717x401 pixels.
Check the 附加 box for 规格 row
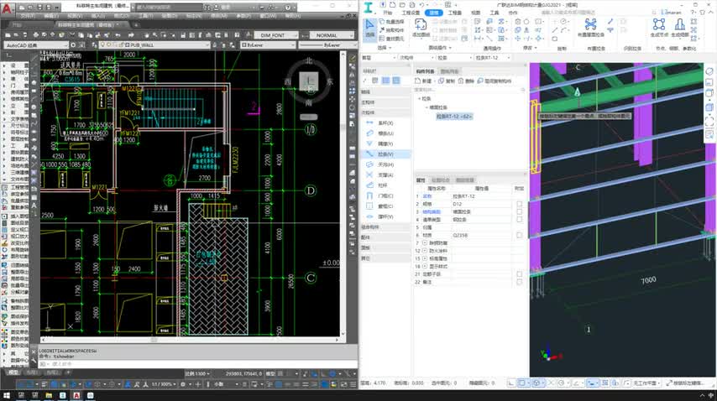(519, 204)
